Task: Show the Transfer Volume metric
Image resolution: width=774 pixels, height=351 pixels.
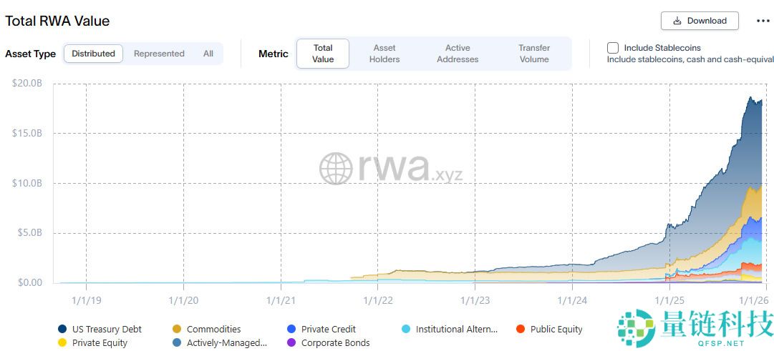Action: pyautogui.click(x=534, y=54)
